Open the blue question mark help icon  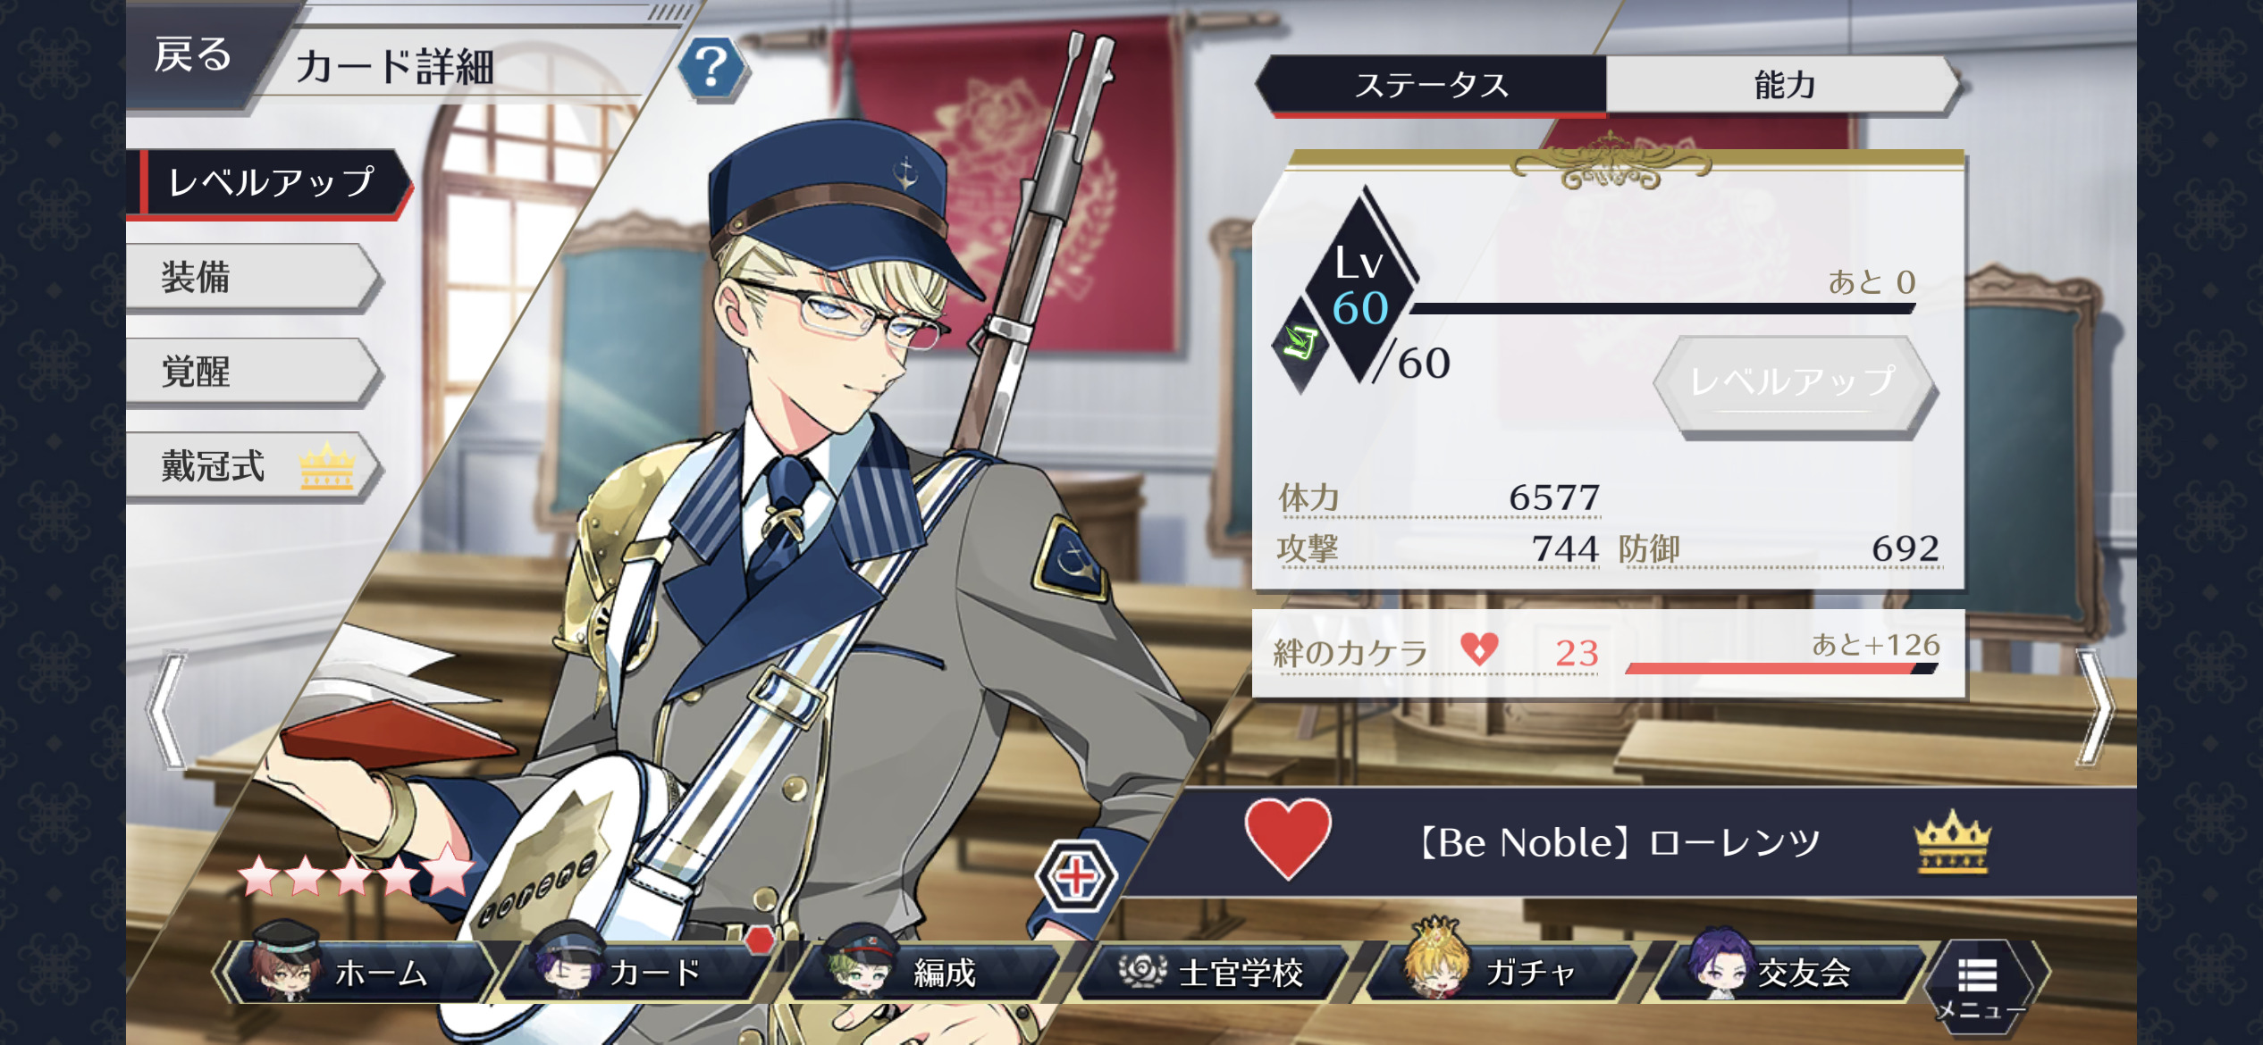[x=711, y=67]
